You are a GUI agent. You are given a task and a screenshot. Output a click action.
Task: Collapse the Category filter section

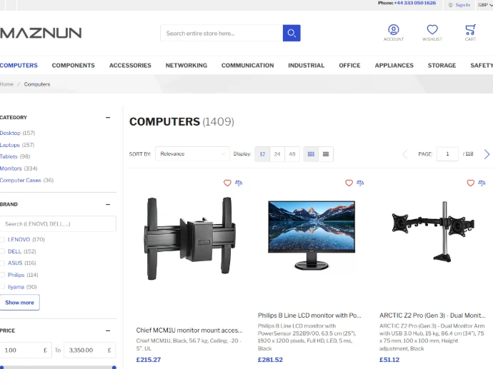108,118
